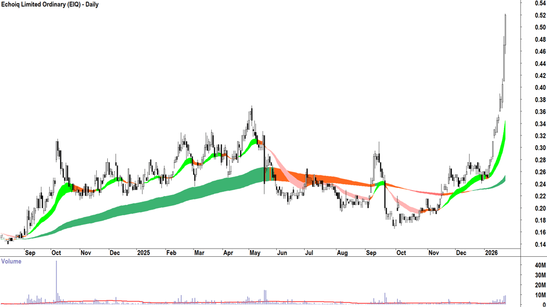The image size is (547, 307).
Task: Click the 0.22 price axis label
Action: tap(540, 196)
